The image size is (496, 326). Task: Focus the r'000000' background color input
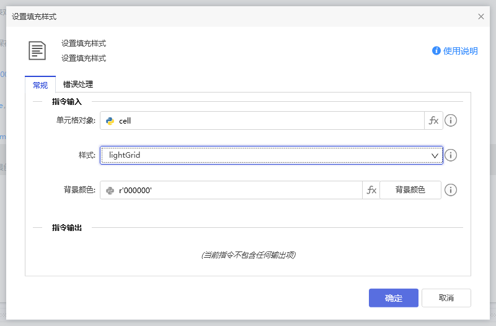tap(239, 191)
